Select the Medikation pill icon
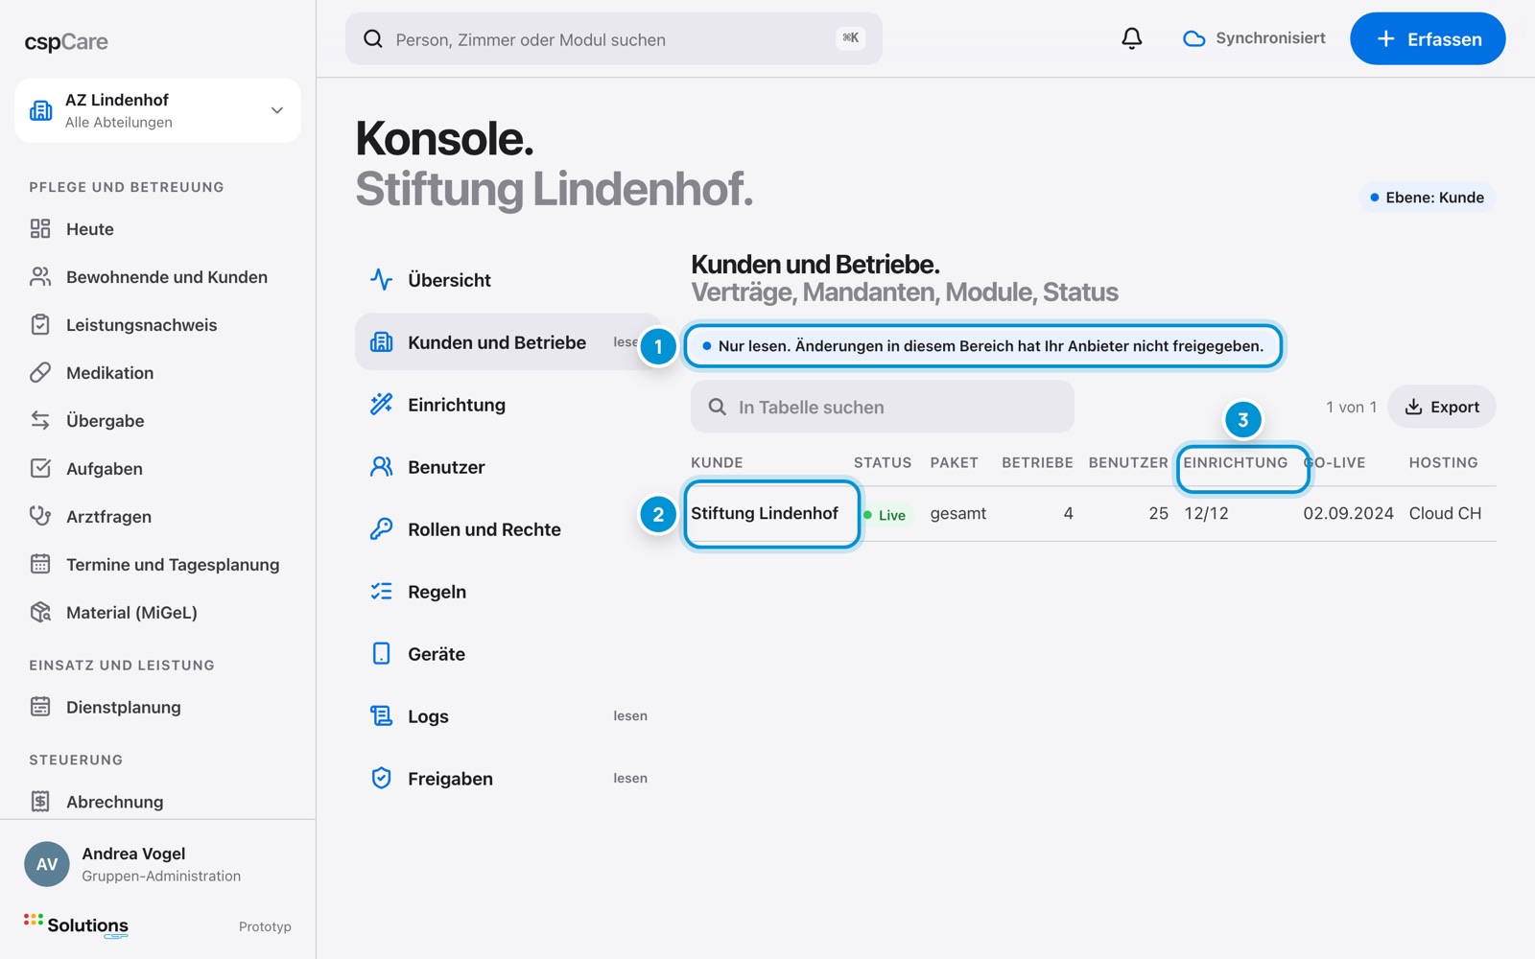 pyautogui.click(x=40, y=372)
